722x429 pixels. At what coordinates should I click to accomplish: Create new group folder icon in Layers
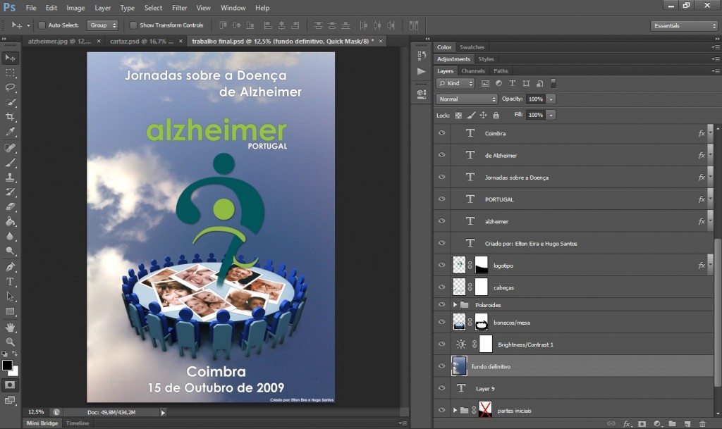[672, 423]
